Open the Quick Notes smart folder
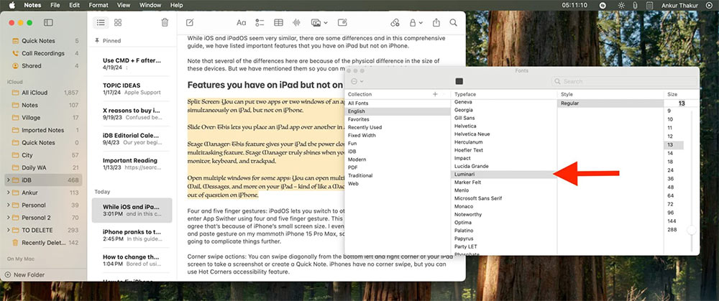The height and width of the screenshot is (301, 719). tap(45, 41)
